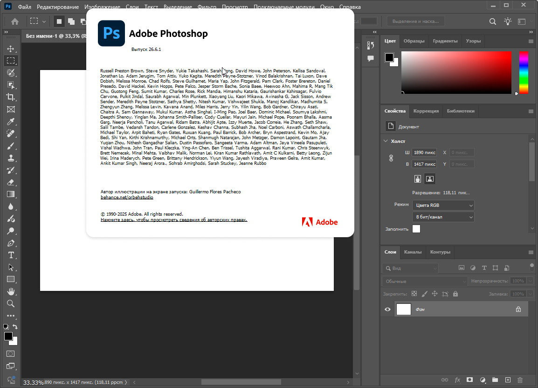Click the Выделение и маска button

coord(415,21)
